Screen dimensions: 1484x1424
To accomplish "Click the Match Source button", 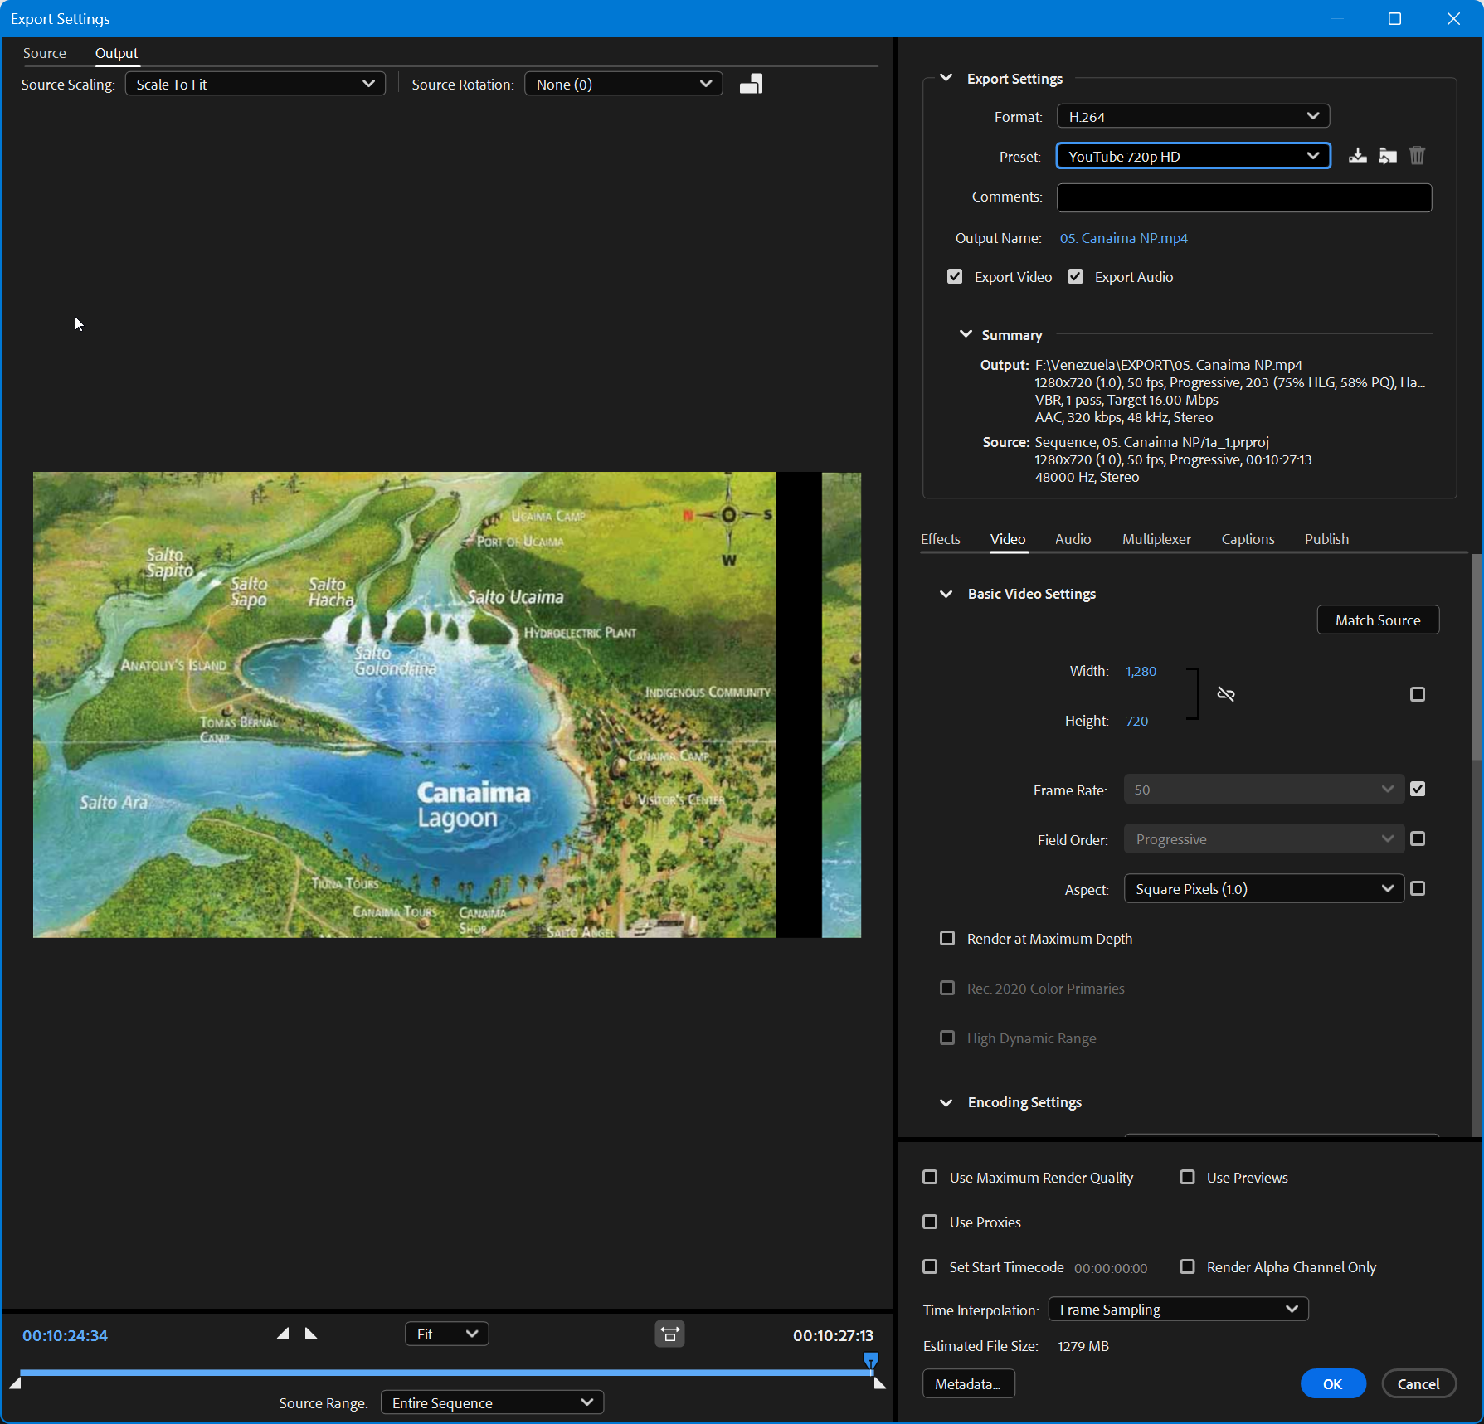I will click(x=1377, y=620).
